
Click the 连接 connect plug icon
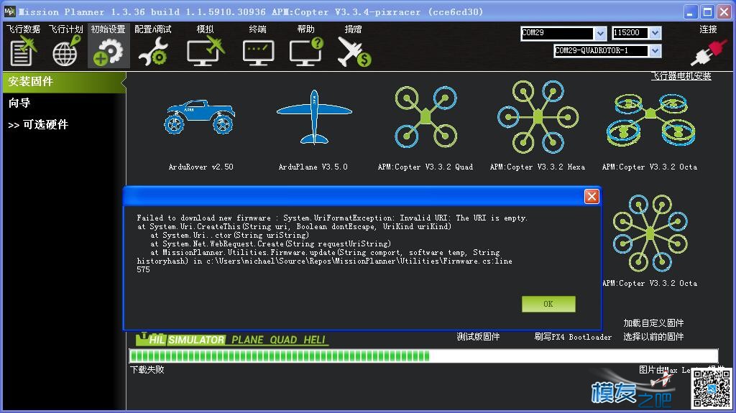click(x=708, y=52)
